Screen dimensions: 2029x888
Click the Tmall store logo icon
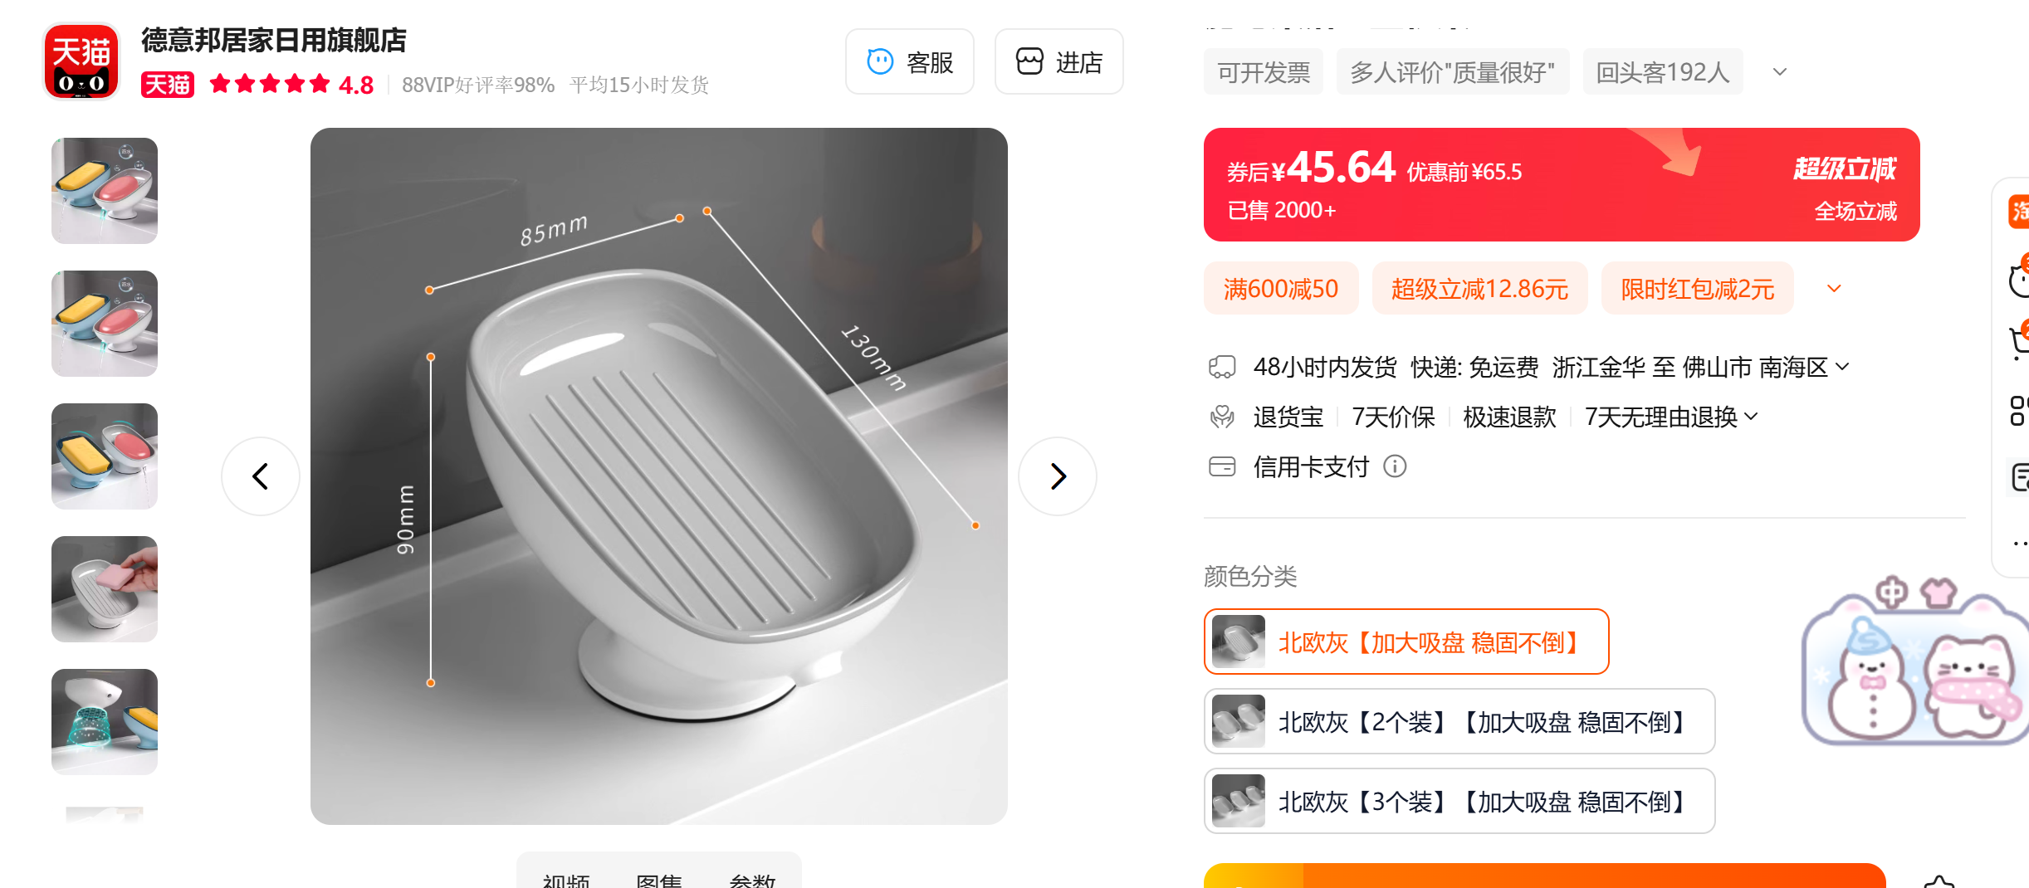coord(81,61)
